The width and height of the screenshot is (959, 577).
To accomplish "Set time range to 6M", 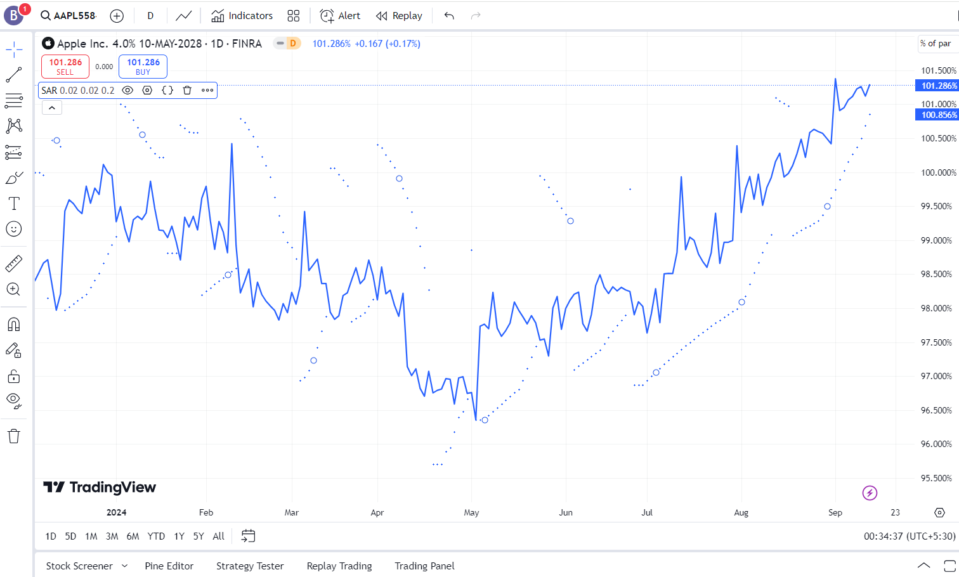I will click(133, 536).
